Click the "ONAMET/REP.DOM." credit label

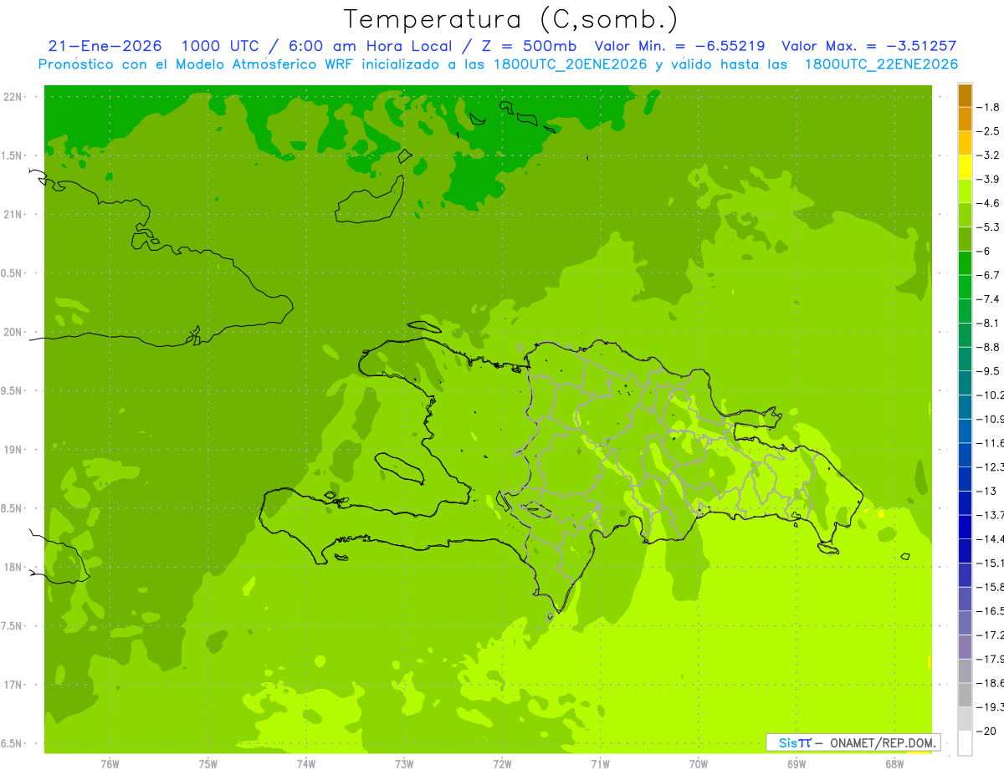882,742
